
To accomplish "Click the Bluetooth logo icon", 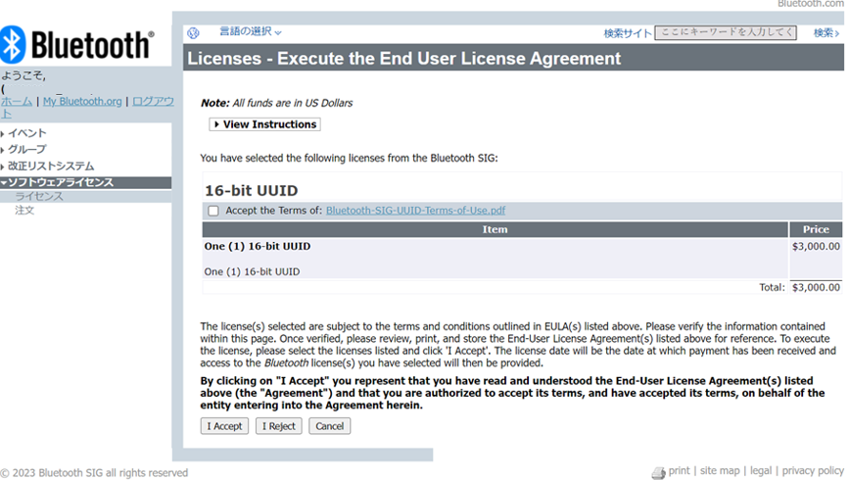I will (x=13, y=44).
